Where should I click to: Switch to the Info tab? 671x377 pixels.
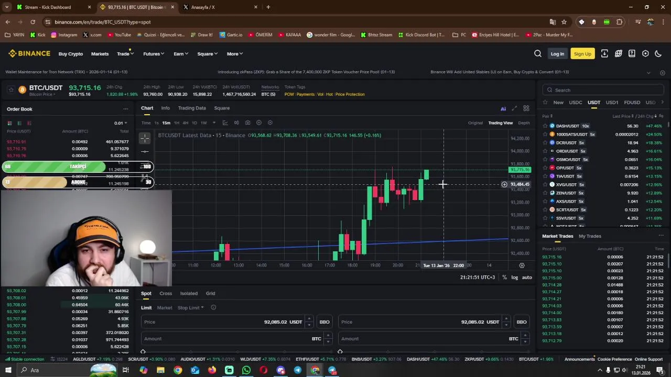coord(165,108)
